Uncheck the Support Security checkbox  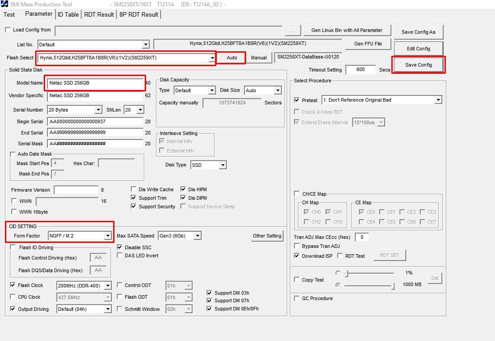click(133, 206)
